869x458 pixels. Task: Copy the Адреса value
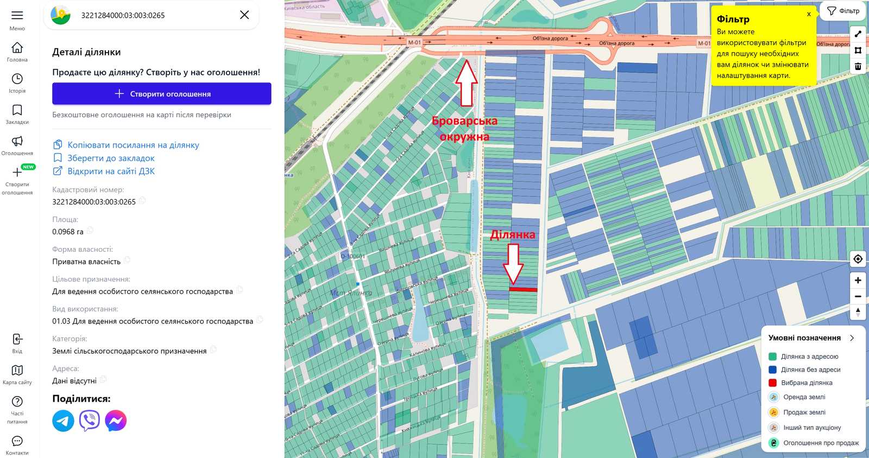tap(103, 380)
